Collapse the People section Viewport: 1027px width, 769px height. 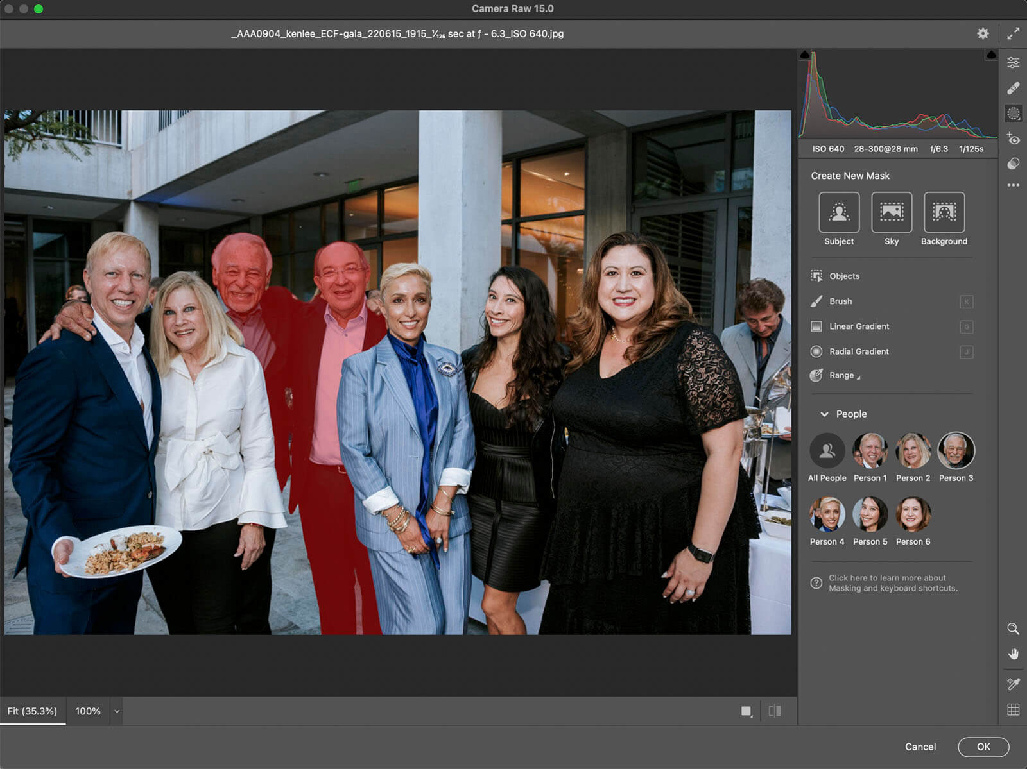coord(824,414)
